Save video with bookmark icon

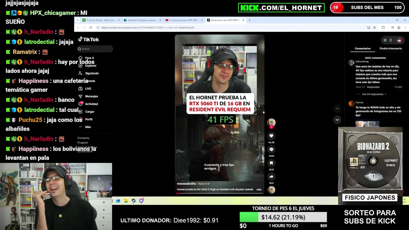click(x=271, y=163)
